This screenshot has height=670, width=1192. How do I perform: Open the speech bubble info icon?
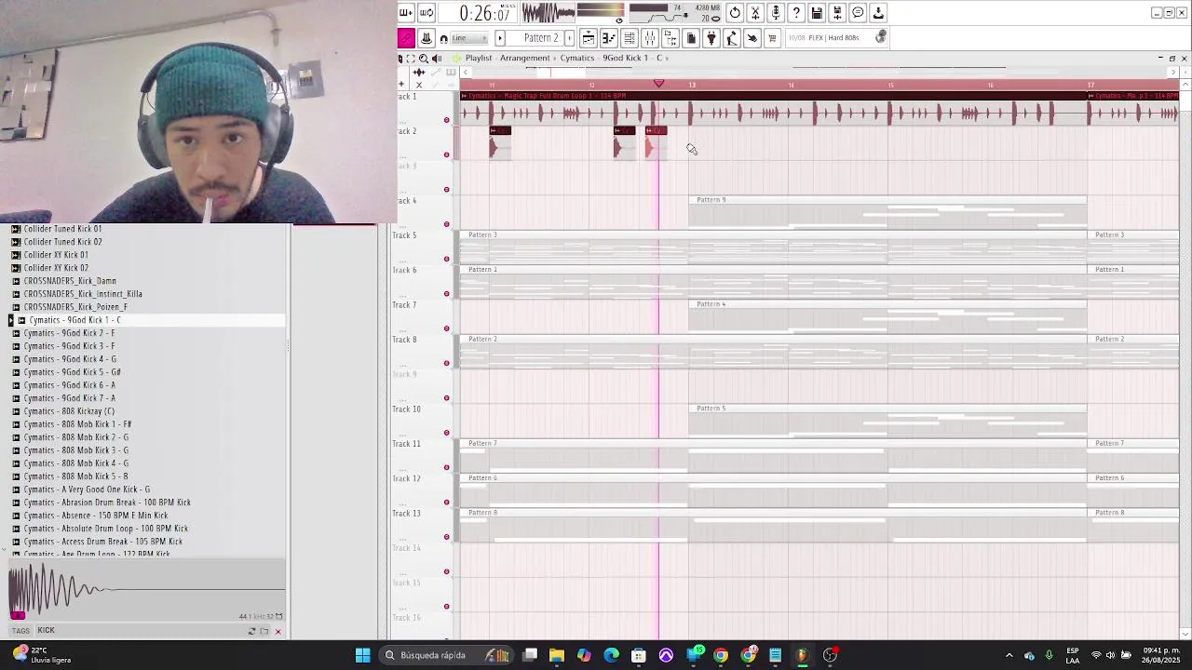click(858, 13)
